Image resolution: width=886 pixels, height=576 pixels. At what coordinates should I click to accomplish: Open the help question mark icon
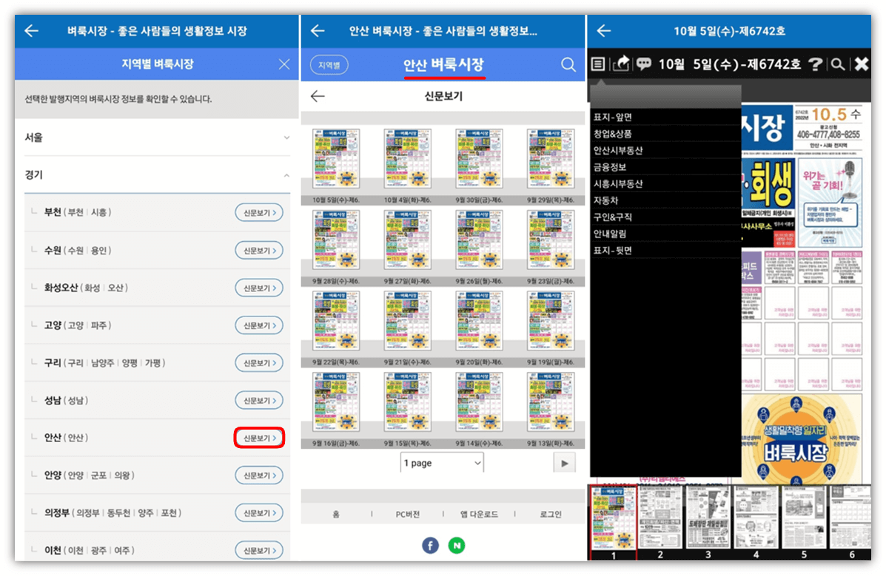pos(815,64)
